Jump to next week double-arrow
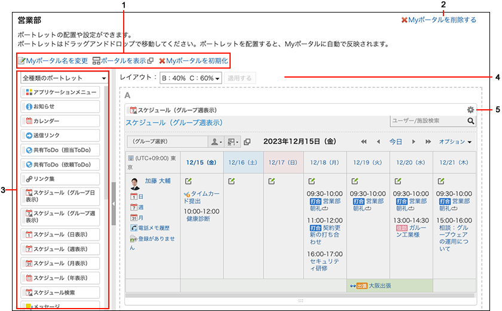The image size is (502, 311). (428, 142)
